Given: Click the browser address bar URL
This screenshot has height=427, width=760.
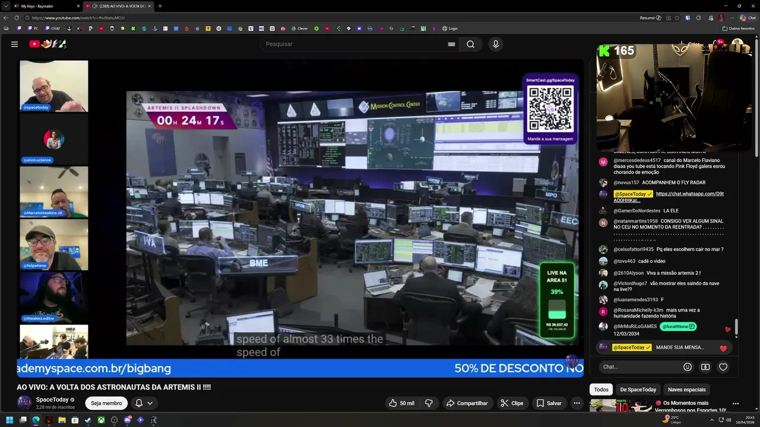Looking at the screenshot, I should (x=78, y=18).
